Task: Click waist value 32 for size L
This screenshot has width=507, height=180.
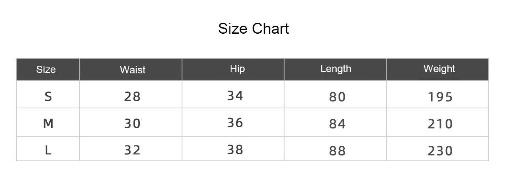Action: click(x=132, y=150)
